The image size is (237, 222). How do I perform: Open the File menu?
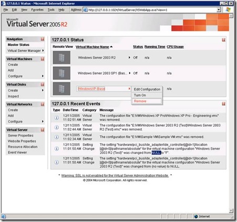pos(6,10)
